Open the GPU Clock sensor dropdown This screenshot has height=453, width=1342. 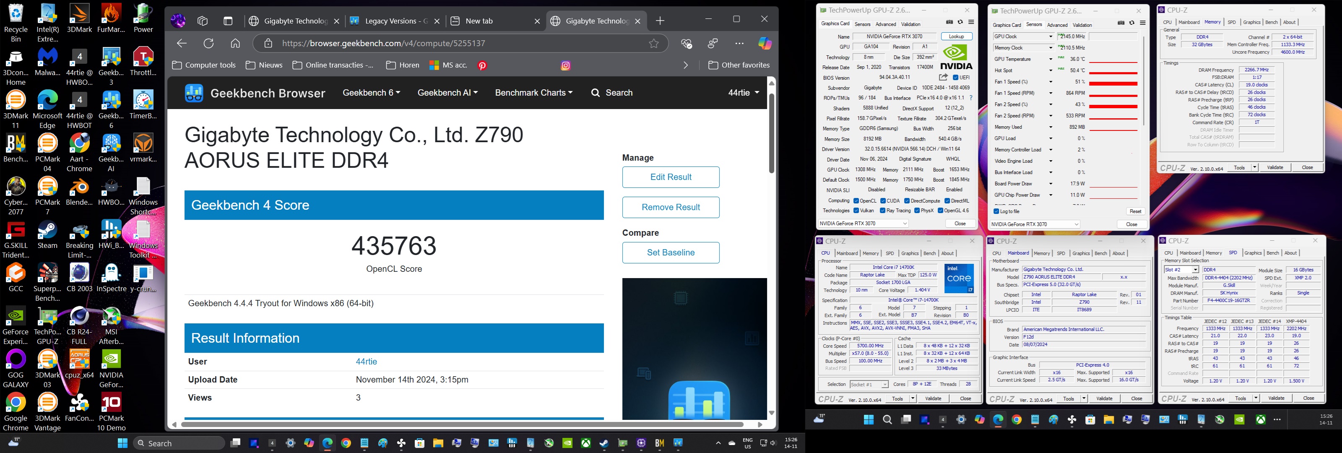point(1050,36)
